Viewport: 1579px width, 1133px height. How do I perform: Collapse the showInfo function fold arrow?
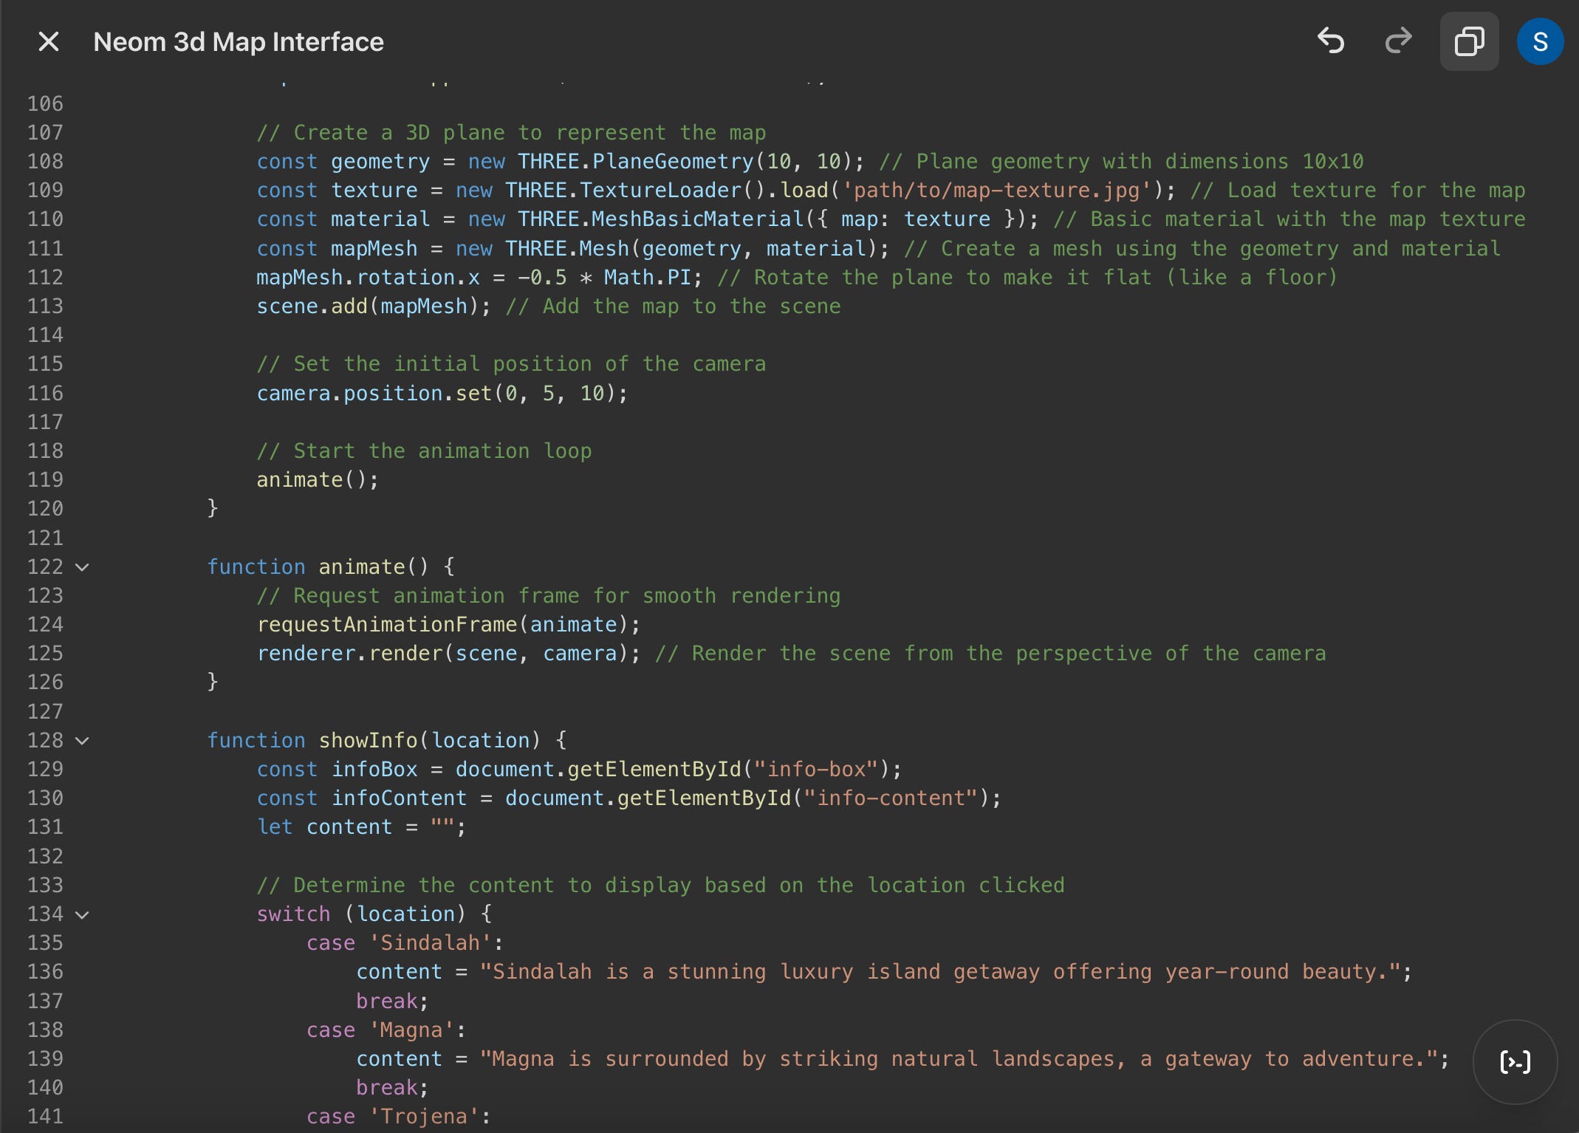click(83, 741)
